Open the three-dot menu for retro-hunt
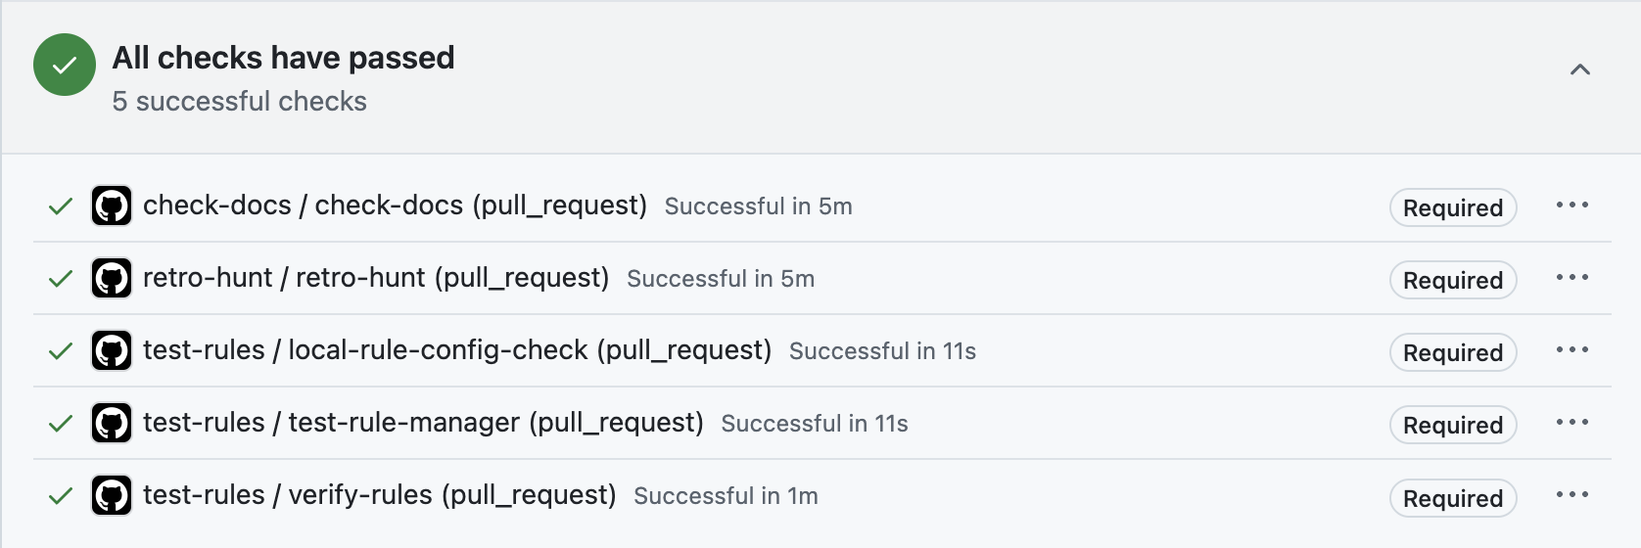 pos(1572,278)
